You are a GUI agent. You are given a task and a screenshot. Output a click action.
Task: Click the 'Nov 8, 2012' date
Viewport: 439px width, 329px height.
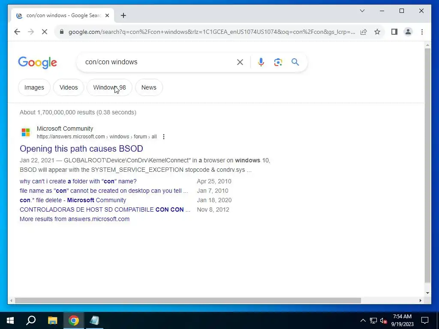coord(213,210)
